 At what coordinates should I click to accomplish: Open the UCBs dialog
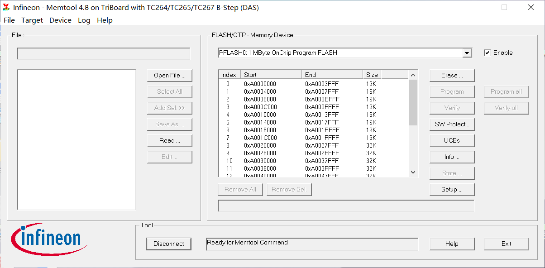click(452, 140)
